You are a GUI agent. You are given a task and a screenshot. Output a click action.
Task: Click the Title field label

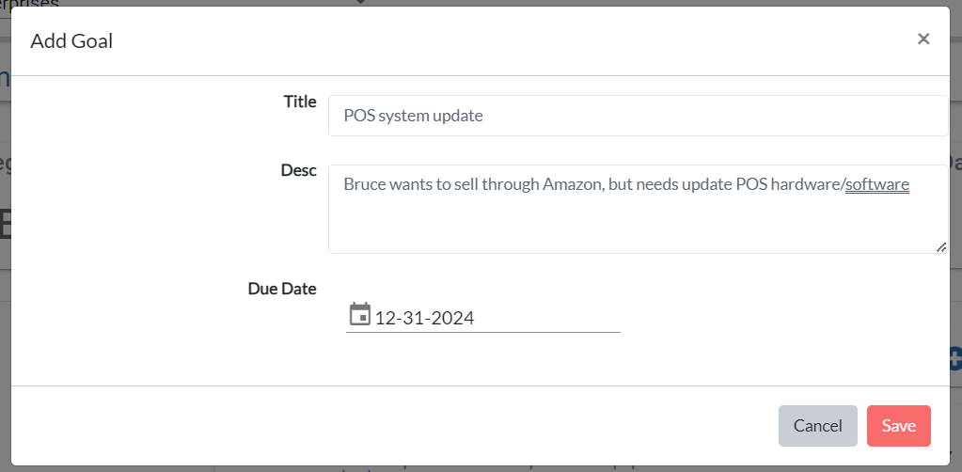300,102
